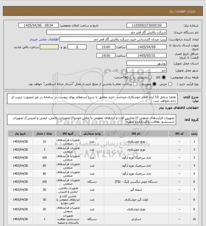Click تورچ جوشکاری in row 1

(x=136, y=142)
